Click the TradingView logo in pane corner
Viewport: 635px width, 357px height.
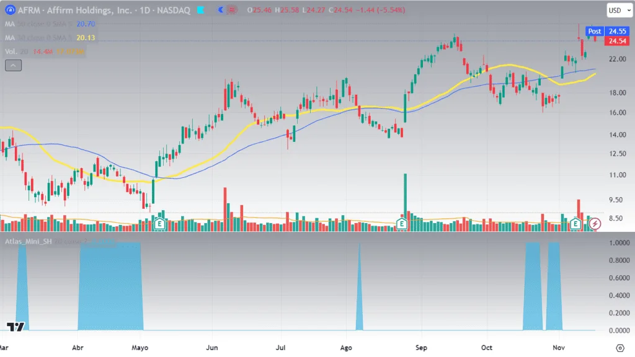point(16,326)
